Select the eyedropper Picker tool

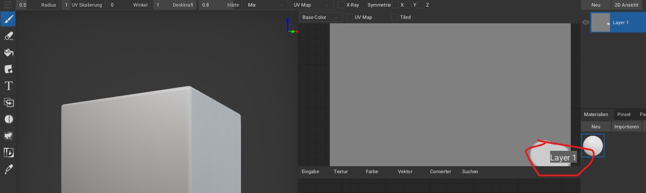8,169
